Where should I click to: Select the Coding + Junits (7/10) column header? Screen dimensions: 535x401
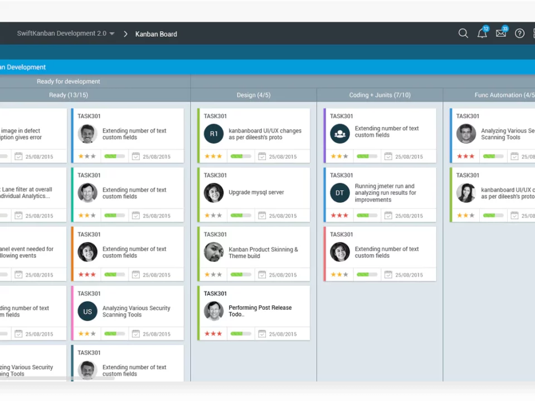pos(380,95)
